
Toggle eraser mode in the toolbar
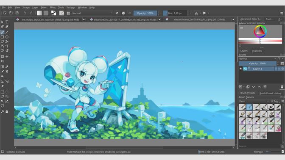[117, 13]
